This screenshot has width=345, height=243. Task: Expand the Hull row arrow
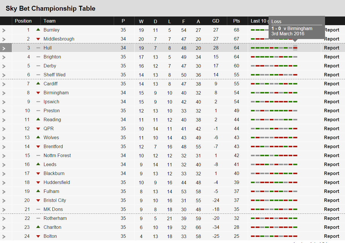click(x=4, y=48)
